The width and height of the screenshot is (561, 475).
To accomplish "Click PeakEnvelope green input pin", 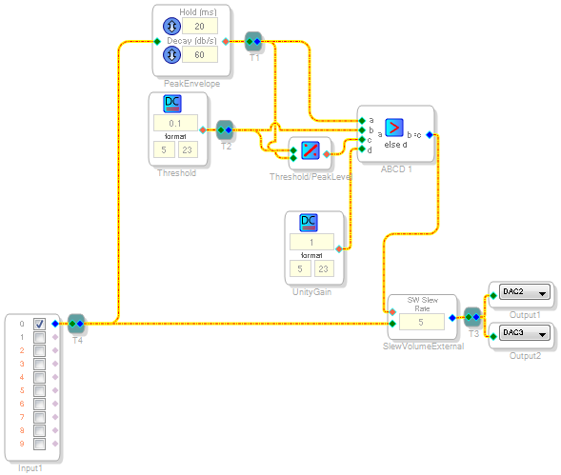I will pos(157,42).
